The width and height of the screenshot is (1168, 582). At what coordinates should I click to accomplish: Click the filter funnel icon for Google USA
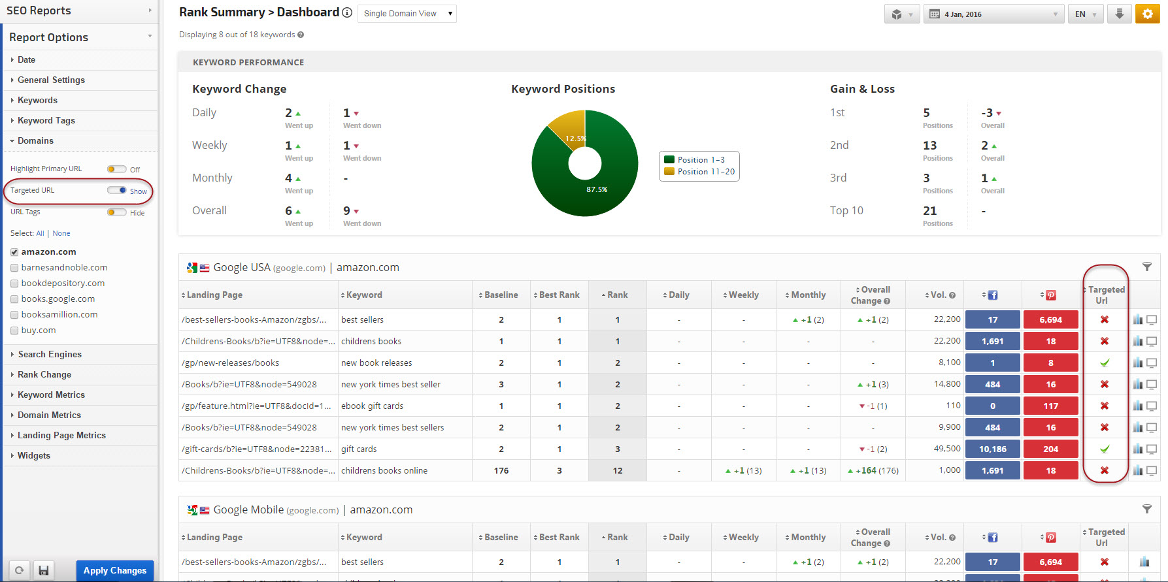click(1146, 267)
